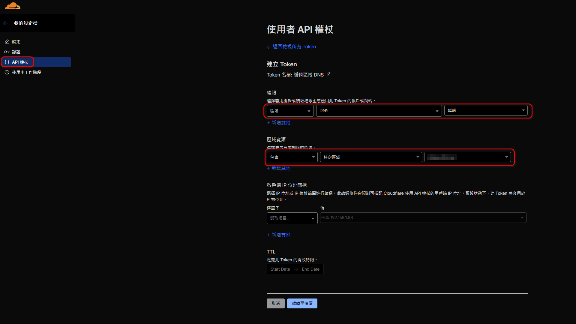
Task: Click the clock icon next to 使用中工作階段
Action: (x=7, y=72)
